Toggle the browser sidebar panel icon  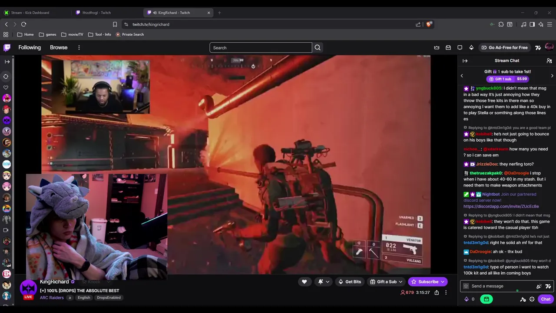[x=532, y=24]
